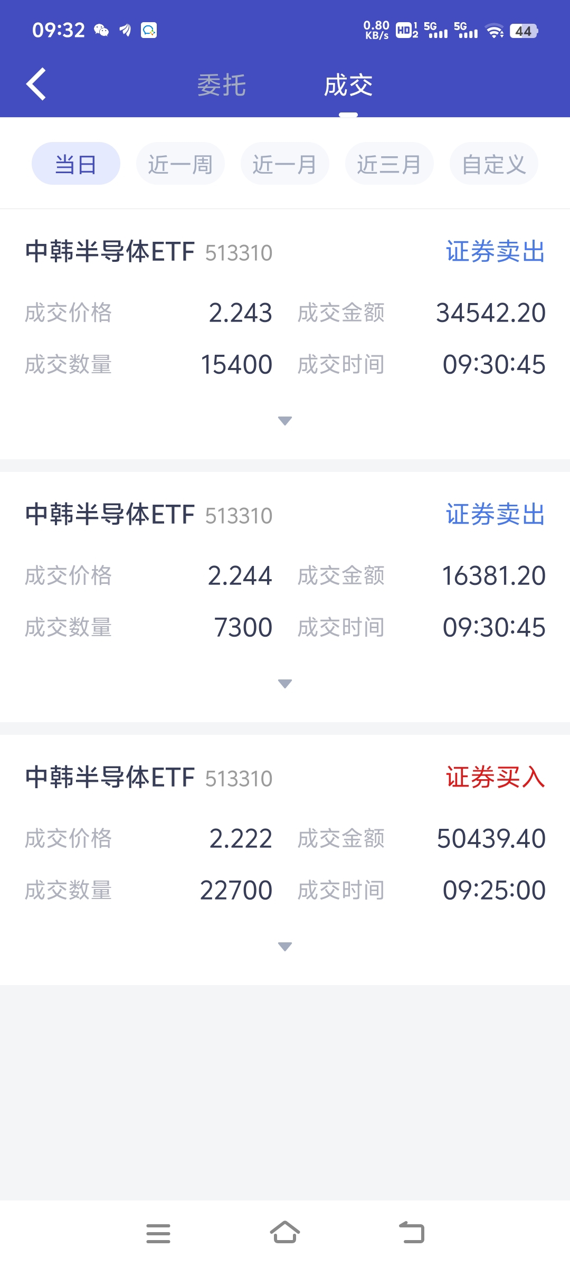The image size is (570, 1267).
Task: Tap the Android home navigation icon
Action: pyautogui.click(x=285, y=1233)
